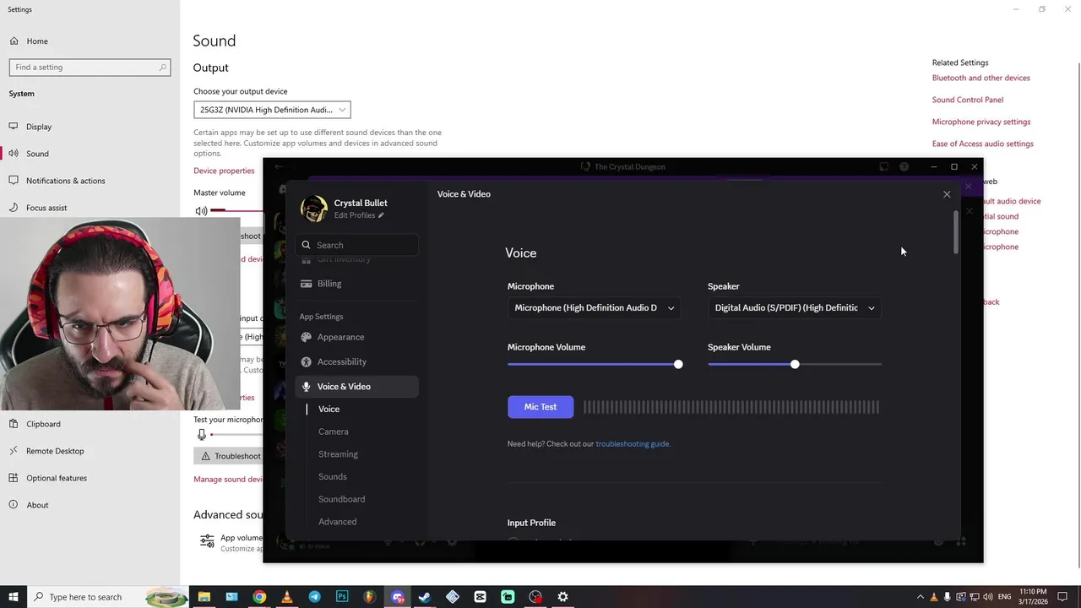The width and height of the screenshot is (1081, 608).
Task: Open Steam from taskbar
Action: coord(425,597)
